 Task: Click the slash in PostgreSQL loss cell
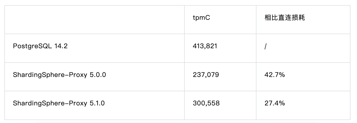[x=265, y=47]
